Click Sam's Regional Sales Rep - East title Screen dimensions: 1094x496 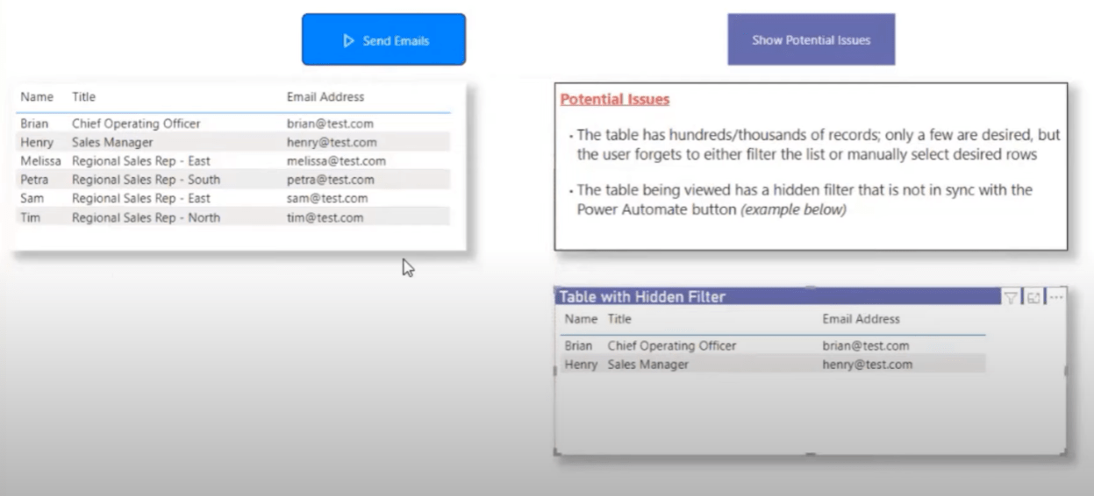coord(141,198)
